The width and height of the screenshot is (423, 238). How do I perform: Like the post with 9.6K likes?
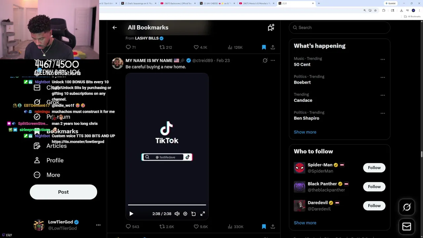pos(201,226)
